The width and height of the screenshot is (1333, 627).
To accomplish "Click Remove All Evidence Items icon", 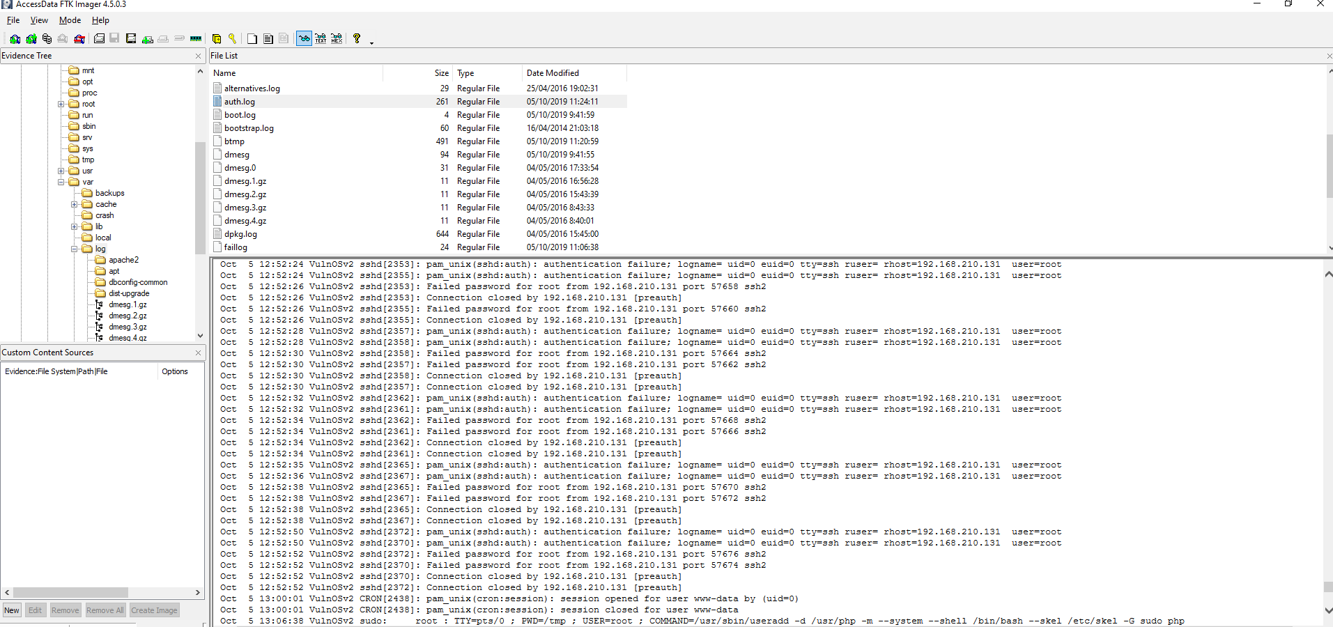I will point(79,39).
